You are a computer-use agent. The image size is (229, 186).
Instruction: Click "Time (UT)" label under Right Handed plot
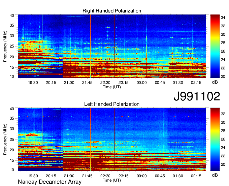[x=112, y=87]
